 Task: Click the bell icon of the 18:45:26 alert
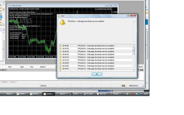click(61, 54)
